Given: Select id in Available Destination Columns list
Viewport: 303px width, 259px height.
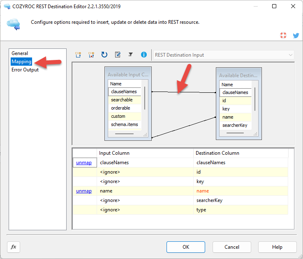Looking at the screenshot, I should click(235, 101).
